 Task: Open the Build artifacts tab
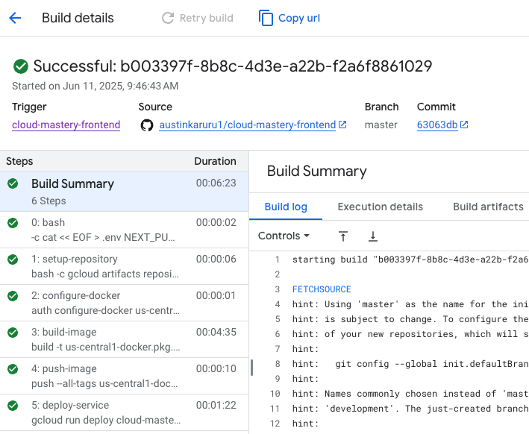pos(488,207)
